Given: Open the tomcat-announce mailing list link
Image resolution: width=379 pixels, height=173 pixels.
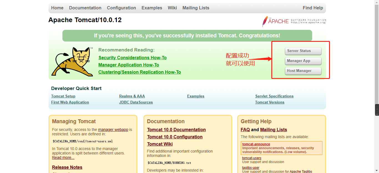Looking at the screenshot, I should tap(256, 144).
